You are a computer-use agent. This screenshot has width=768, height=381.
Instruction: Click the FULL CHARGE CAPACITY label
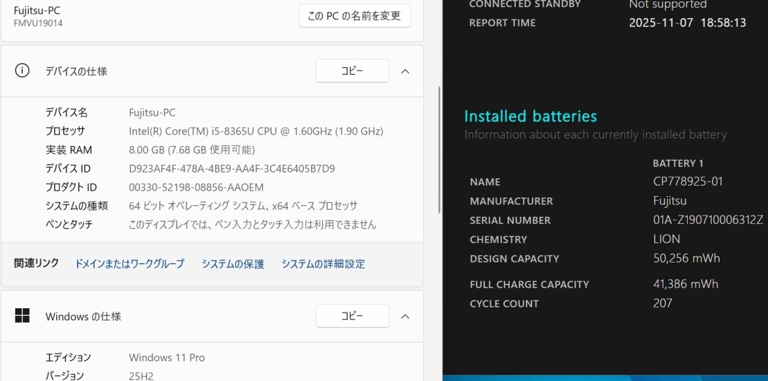[529, 285]
